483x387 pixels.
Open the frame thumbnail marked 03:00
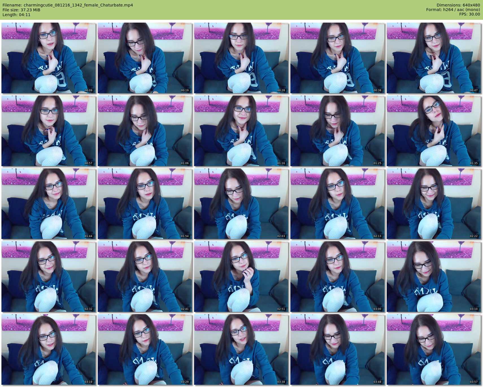coord(338,277)
